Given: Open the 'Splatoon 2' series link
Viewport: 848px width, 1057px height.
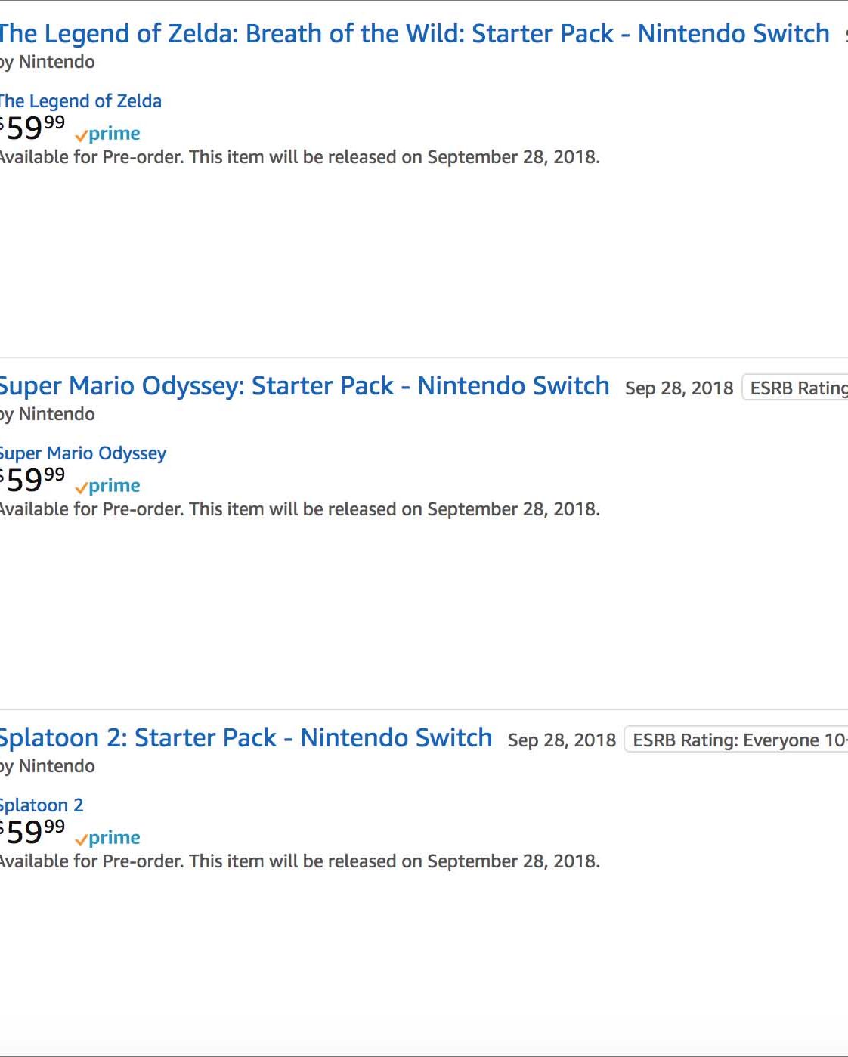Looking at the screenshot, I should click(x=42, y=805).
